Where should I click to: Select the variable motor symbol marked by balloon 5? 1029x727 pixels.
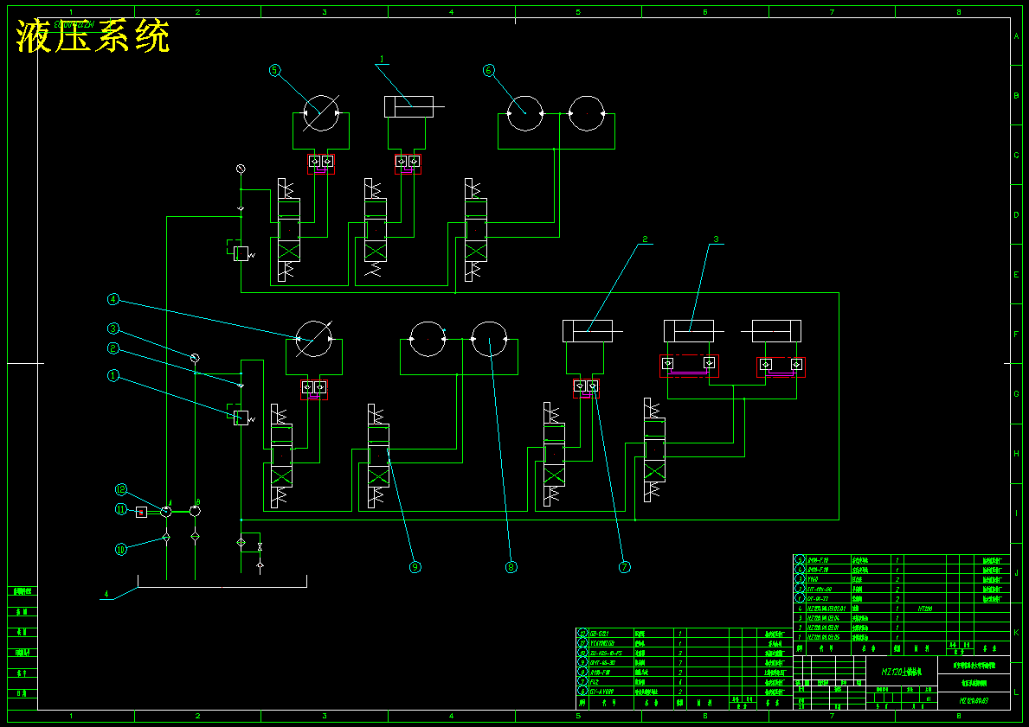[321, 112]
